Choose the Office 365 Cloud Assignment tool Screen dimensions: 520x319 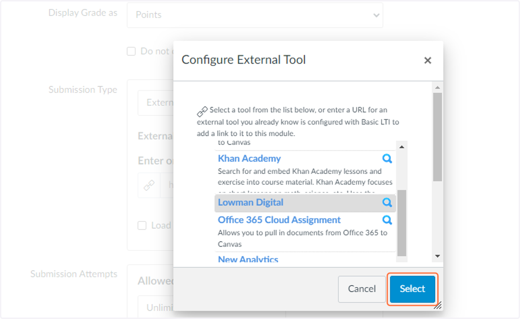(279, 220)
